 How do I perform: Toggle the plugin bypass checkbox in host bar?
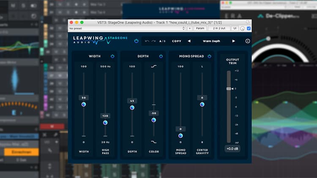point(249,28)
